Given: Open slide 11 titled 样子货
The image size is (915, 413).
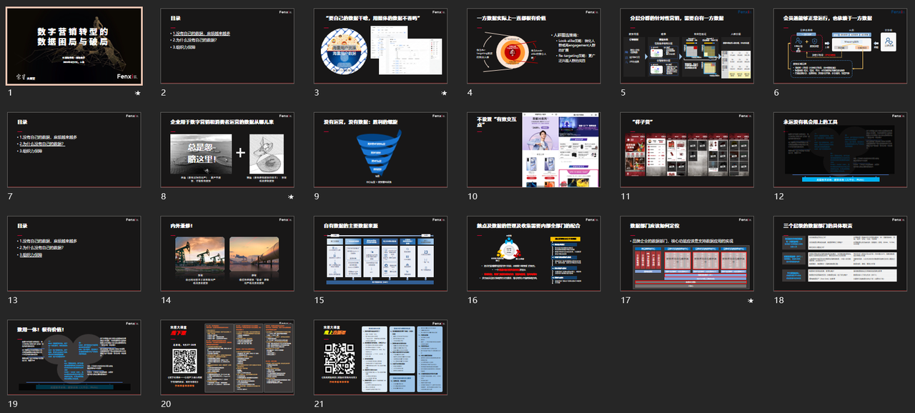Looking at the screenshot, I should [x=687, y=149].
